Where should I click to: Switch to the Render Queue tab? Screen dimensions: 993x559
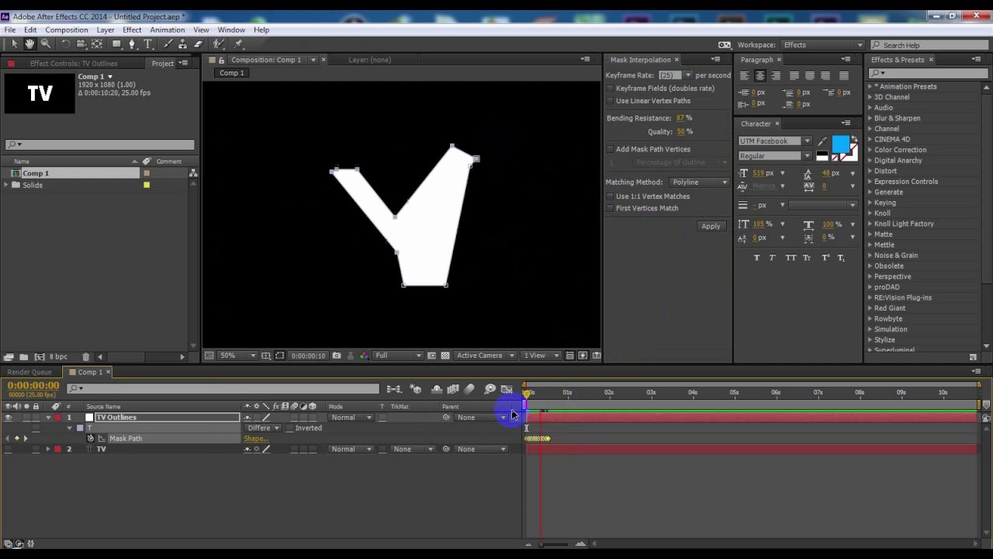click(29, 372)
